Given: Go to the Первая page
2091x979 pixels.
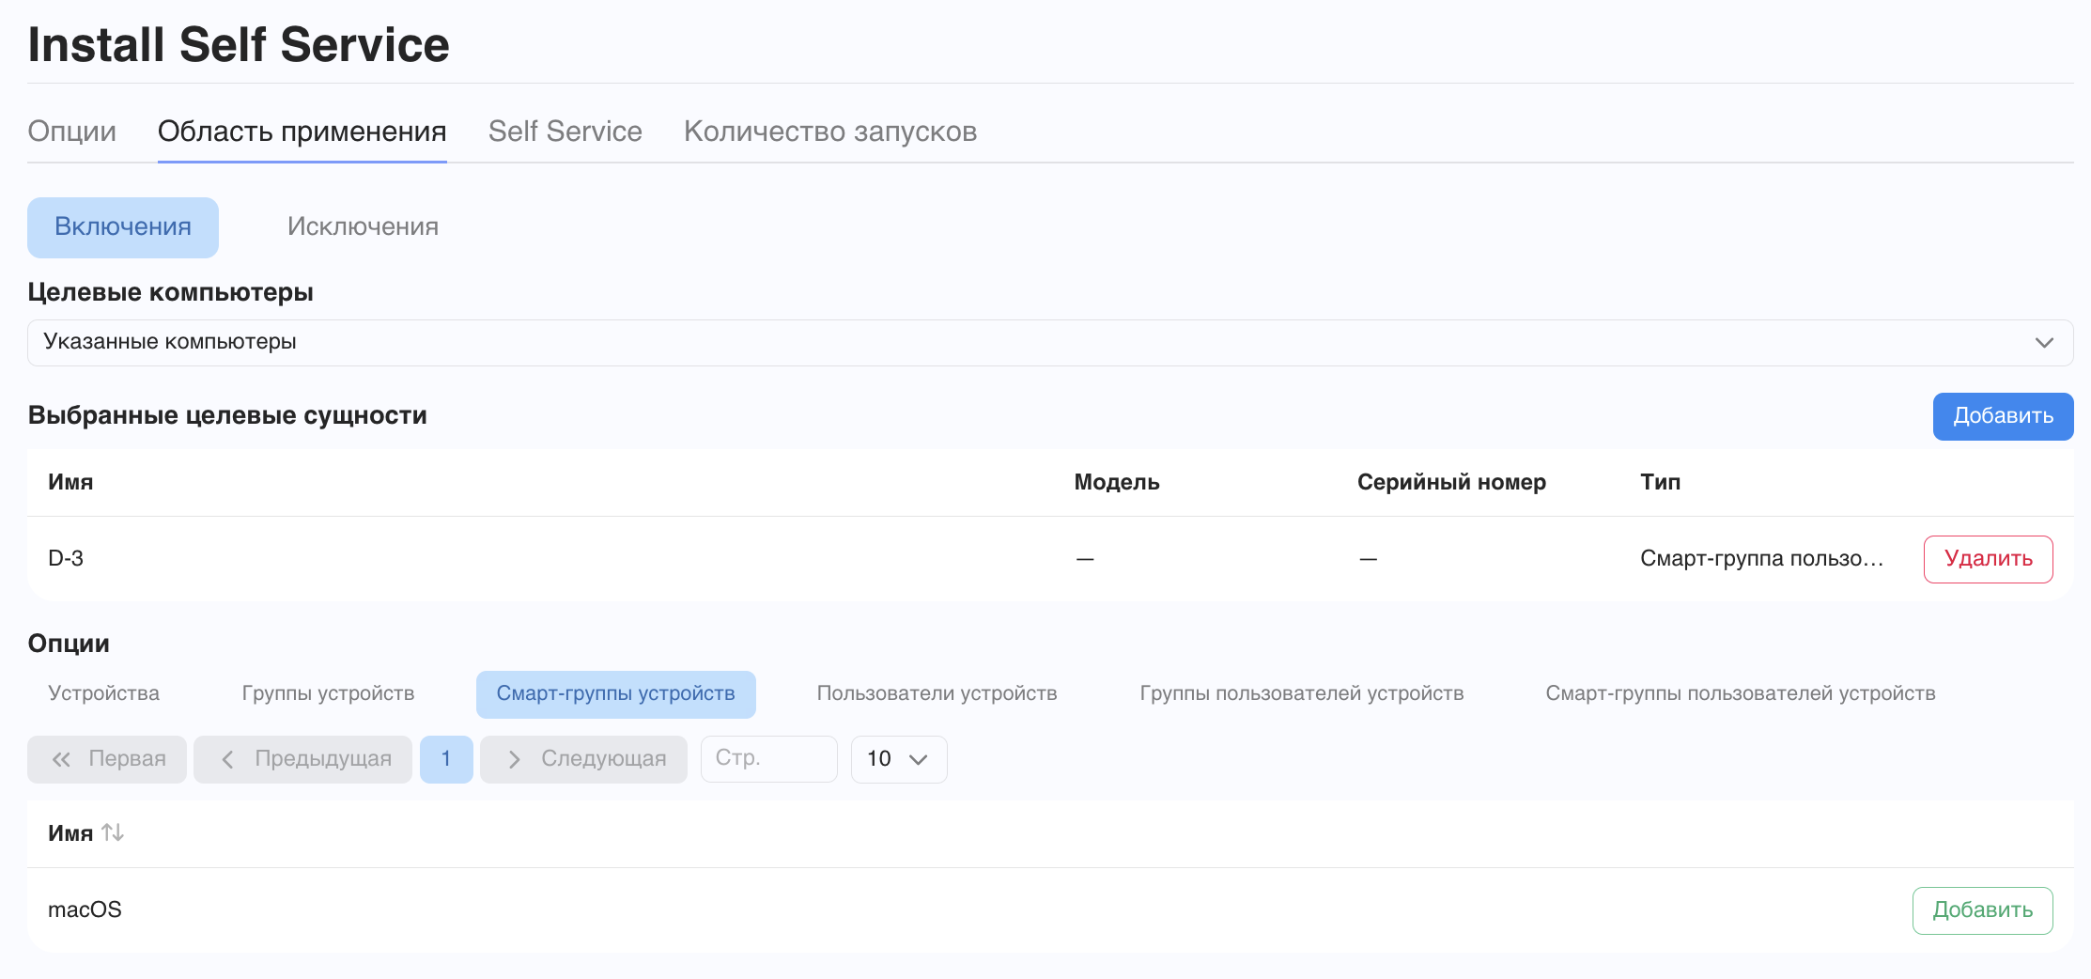Looking at the screenshot, I should click(107, 759).
